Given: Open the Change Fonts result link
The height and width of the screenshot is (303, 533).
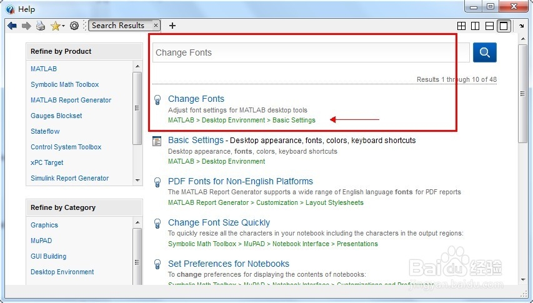Looking at the screenshot, I should [196, 99].
